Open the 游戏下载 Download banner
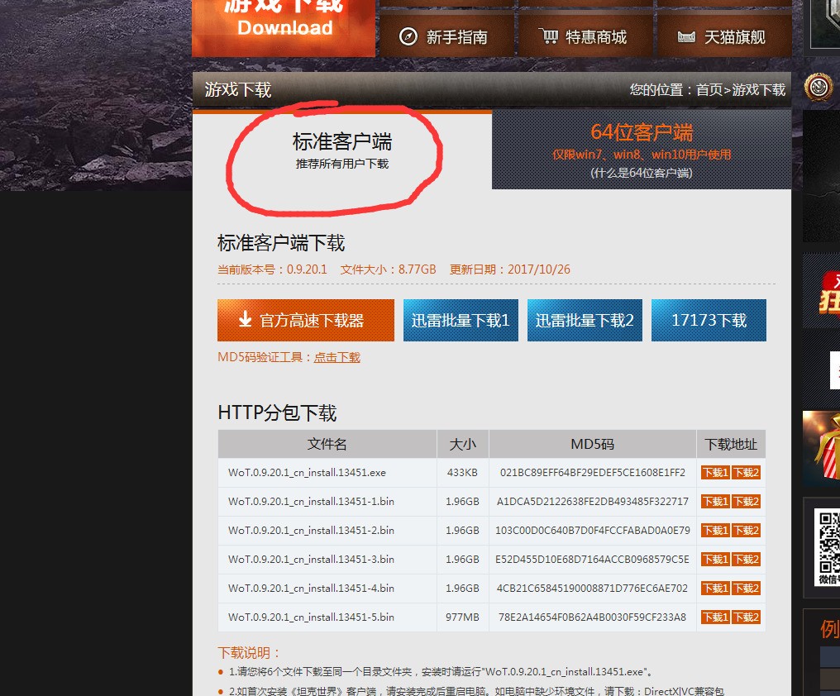 pyautogui.click(x=284, y=25)
